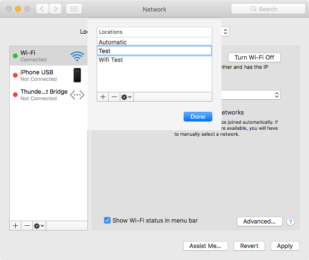Image resolution: width=309 pixels, height=260 pixels.
Task: Click the remove location minus button
Action: pos(114,97)
